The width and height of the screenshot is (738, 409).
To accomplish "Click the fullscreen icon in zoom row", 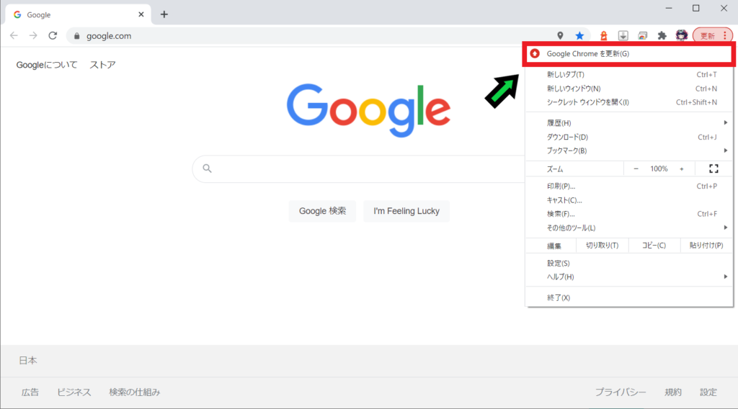I will [713, 168].
